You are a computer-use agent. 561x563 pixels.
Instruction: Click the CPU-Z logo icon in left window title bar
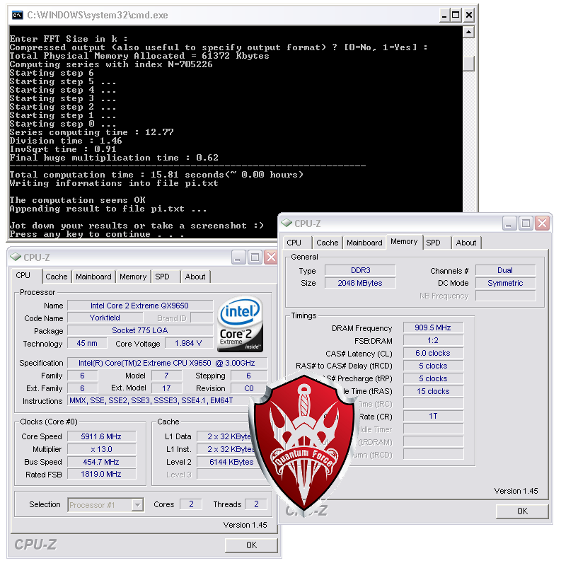click(x=16, y=257)
